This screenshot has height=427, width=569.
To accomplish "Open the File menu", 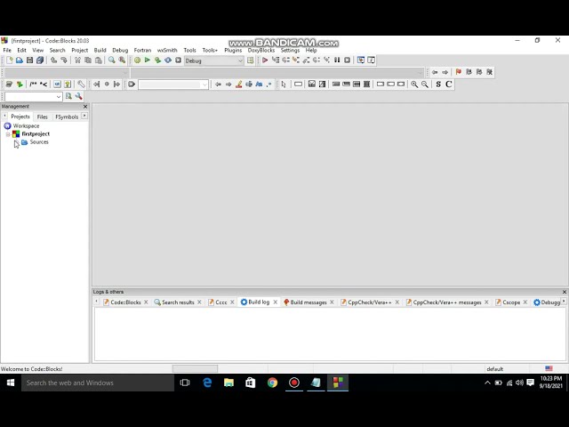I will point(7,50).
